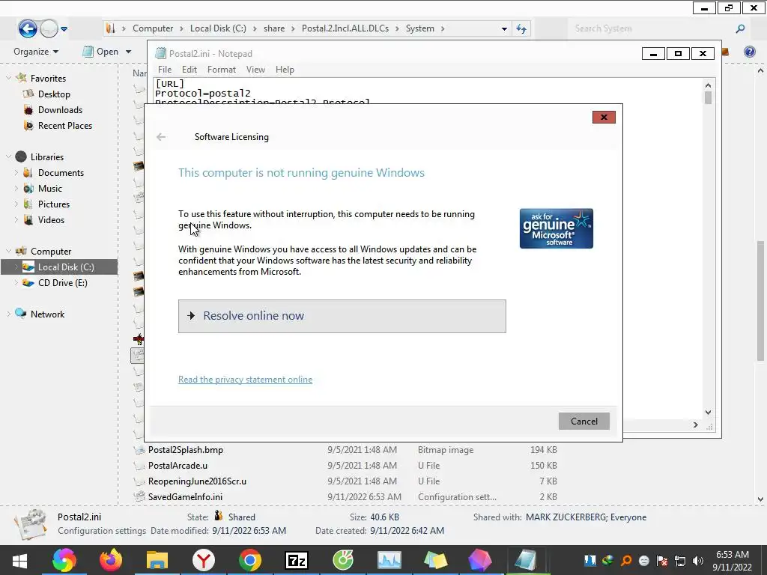Open Action Center flag tray icon
Image resolution: width=767 pixels, height=575 pixels.
[662, 561]
